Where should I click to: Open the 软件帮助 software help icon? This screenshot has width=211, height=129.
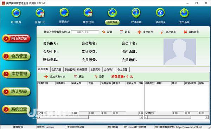(136, 13)
